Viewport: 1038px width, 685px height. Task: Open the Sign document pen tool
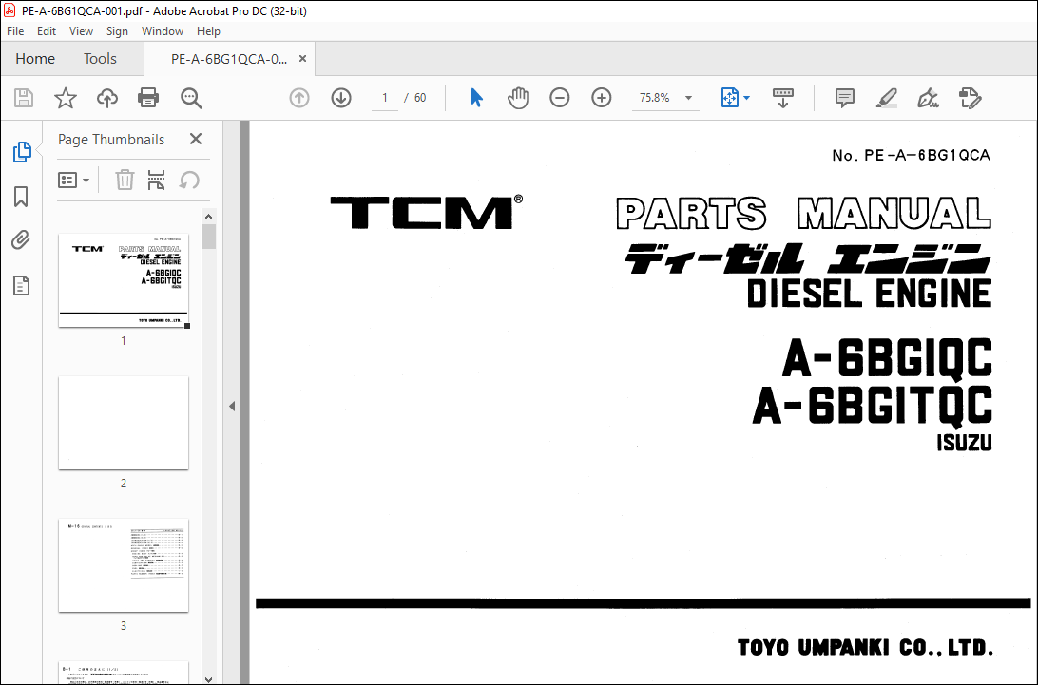(x=928, y=98)
